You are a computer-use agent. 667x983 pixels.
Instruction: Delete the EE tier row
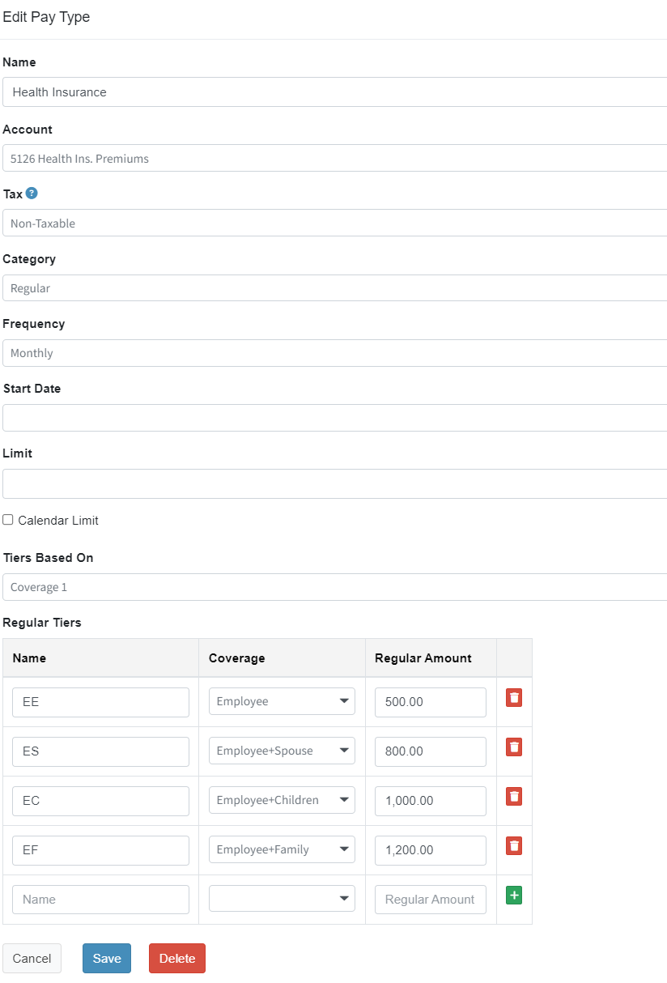coord(514,698)
